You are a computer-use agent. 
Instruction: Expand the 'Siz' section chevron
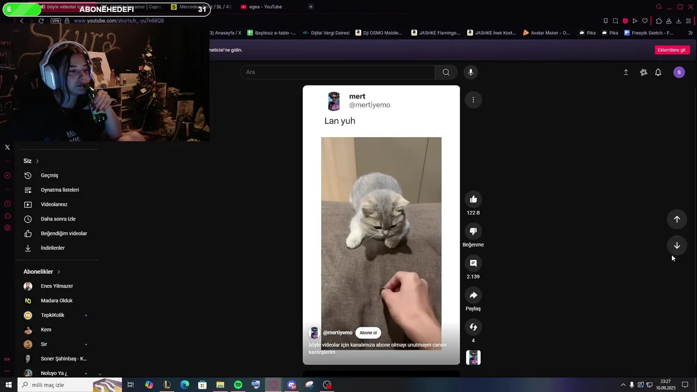(x=38, y=161)
